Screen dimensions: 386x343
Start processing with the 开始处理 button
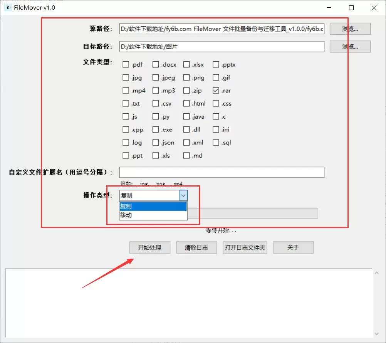tap(150, 247)
